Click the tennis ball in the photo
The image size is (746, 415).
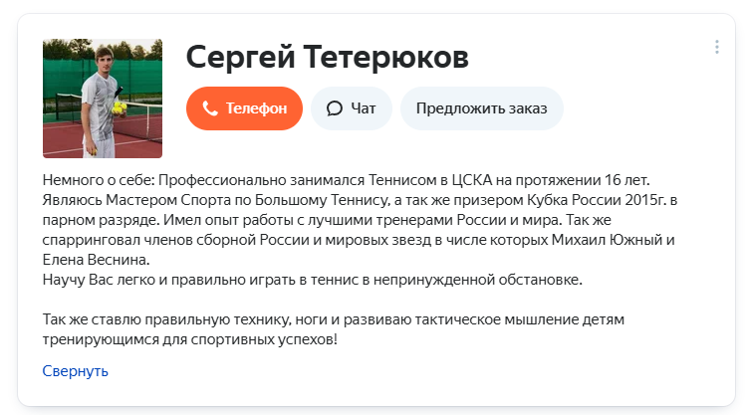pyautogui.click(x=120, y=104)
